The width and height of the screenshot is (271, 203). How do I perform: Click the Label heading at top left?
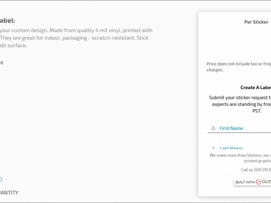[7, 21]
